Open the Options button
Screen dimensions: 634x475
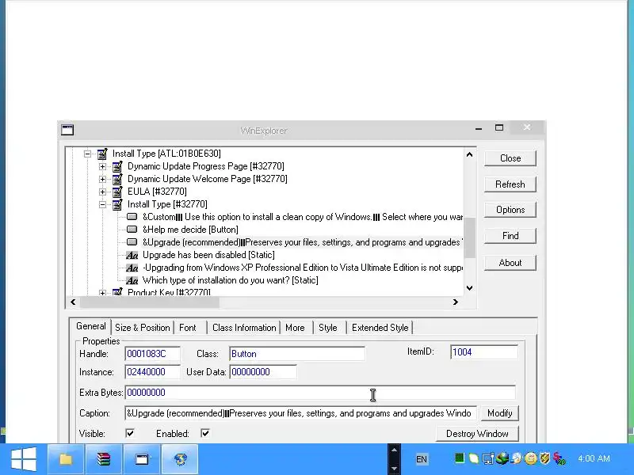[x=510, y=210]
